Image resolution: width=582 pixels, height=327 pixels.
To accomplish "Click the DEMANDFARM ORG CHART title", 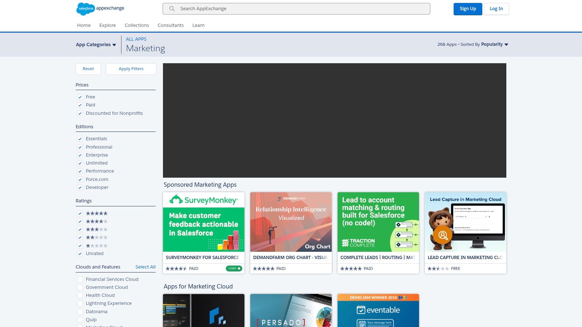I will pos(290,258).
